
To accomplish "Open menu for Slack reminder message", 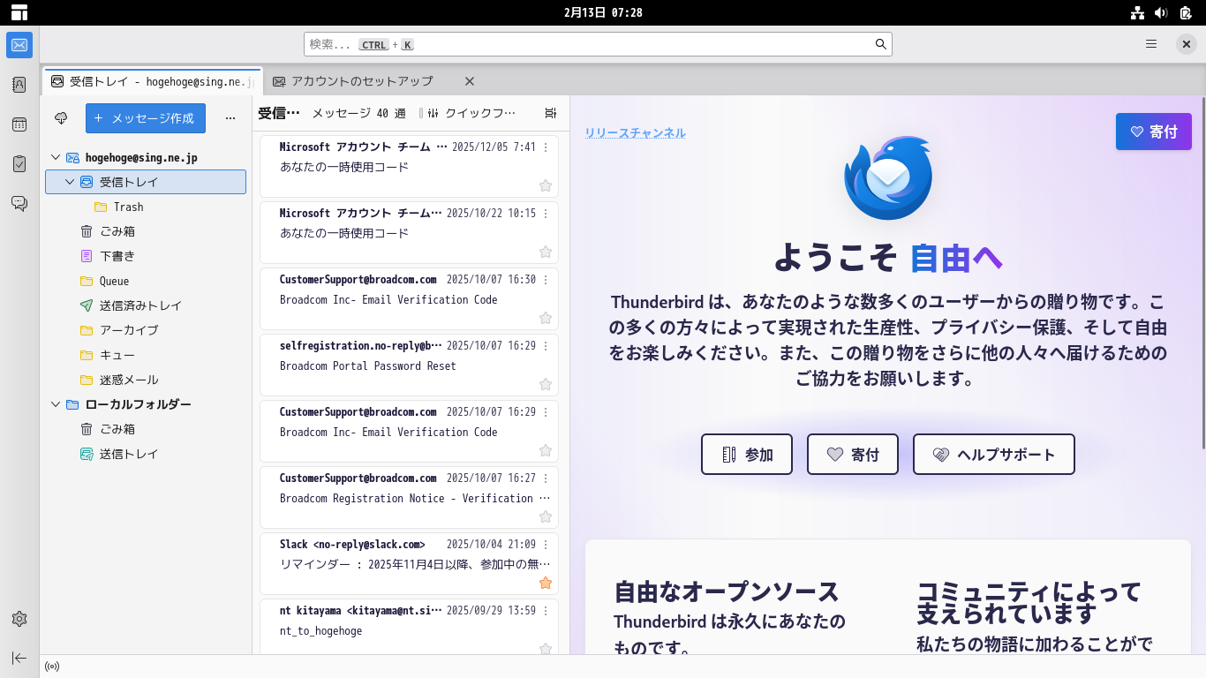I will pyautogui.click(x=546, y=545).
